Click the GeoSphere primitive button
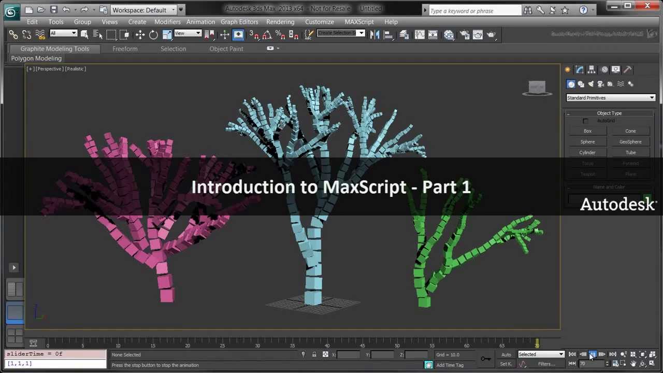The width and height of the screenshot is (663, 373). (630, 142)
